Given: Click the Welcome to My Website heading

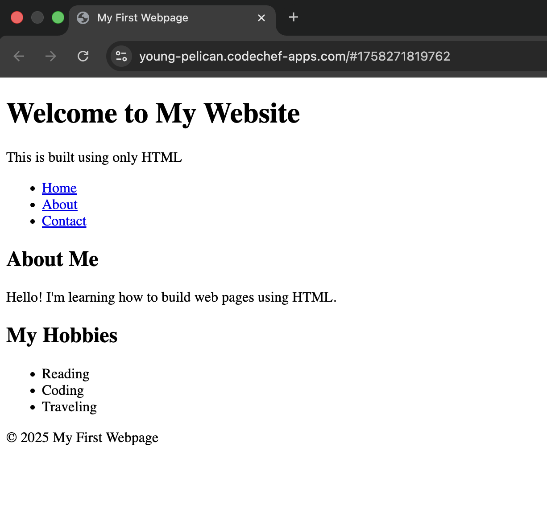Looking at the screenshot, I should pos(153,113).
